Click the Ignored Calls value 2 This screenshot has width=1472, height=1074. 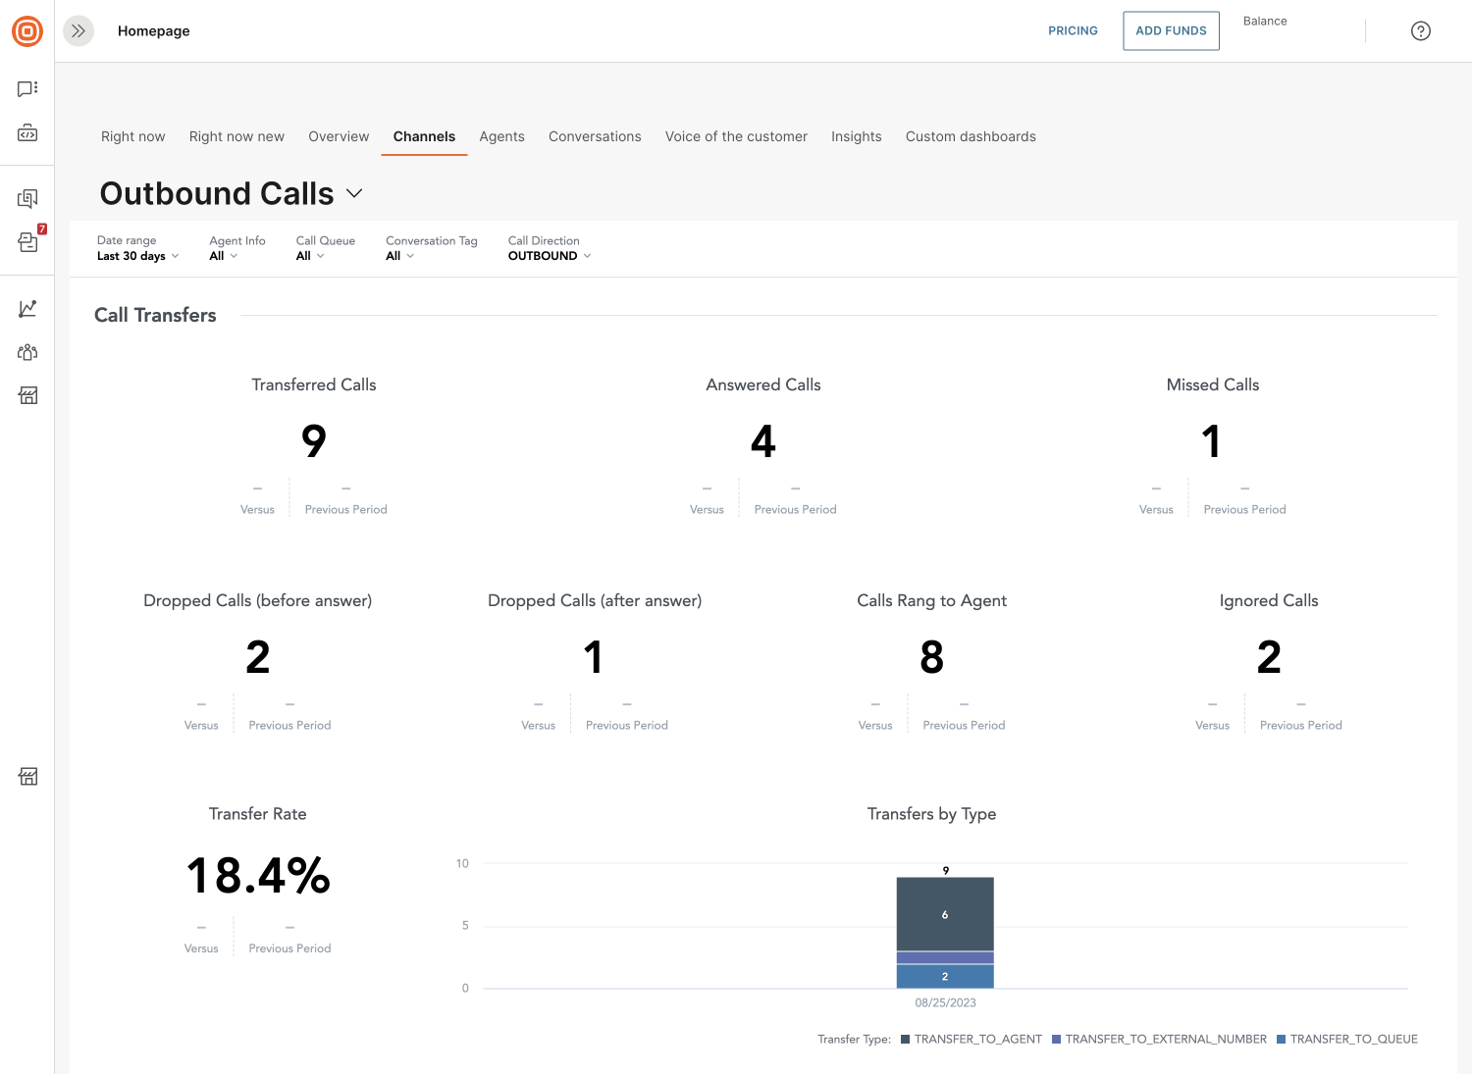(x=1269, y=657)
